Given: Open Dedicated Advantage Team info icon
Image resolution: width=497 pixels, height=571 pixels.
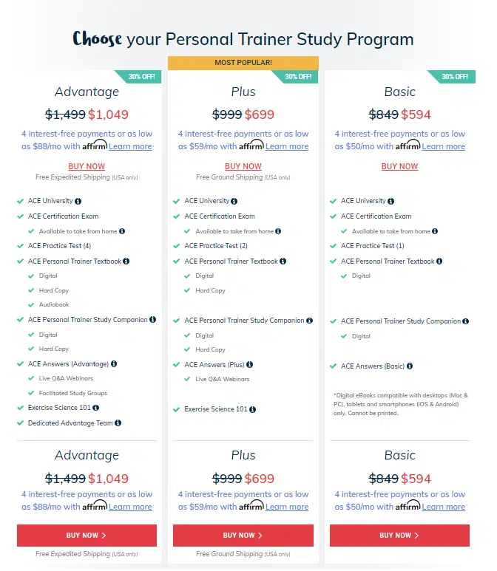Looking at the screenshot, I should (118, 423).
